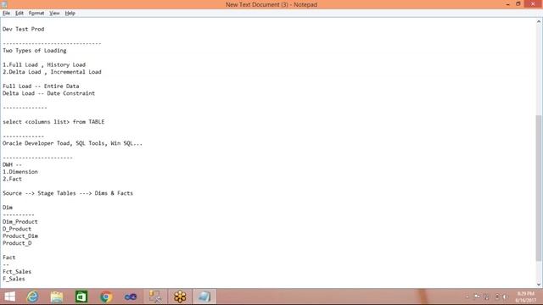
Task: Restore down the Notepad window
Action: pyautogui.click(x=518, y=4)
